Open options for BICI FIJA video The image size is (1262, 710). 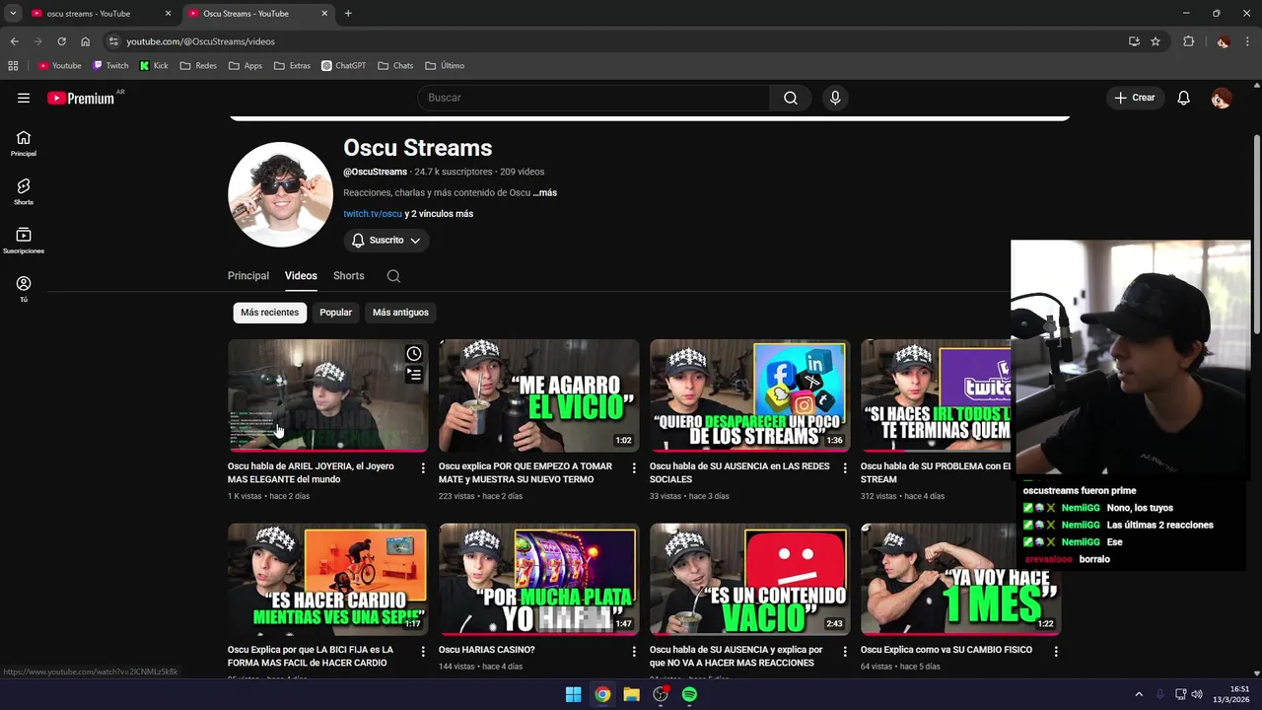423,651
